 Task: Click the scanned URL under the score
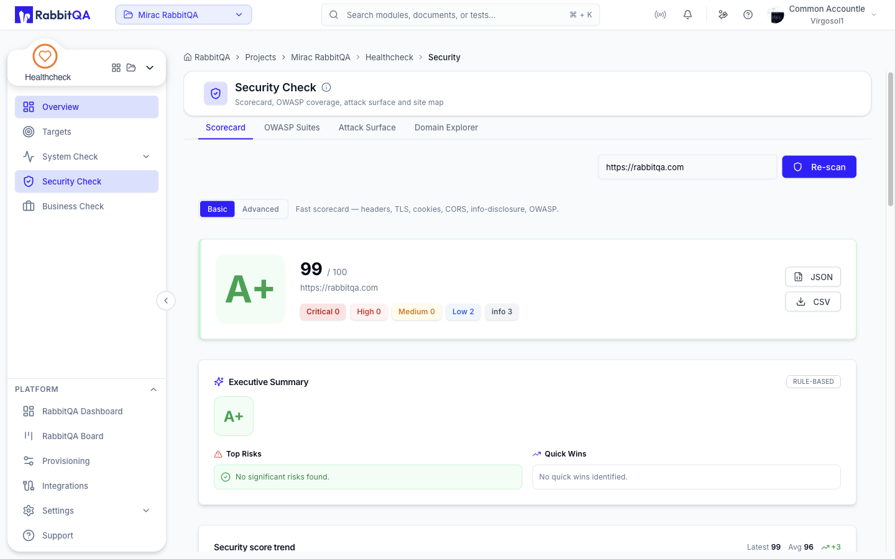(339, 288)
